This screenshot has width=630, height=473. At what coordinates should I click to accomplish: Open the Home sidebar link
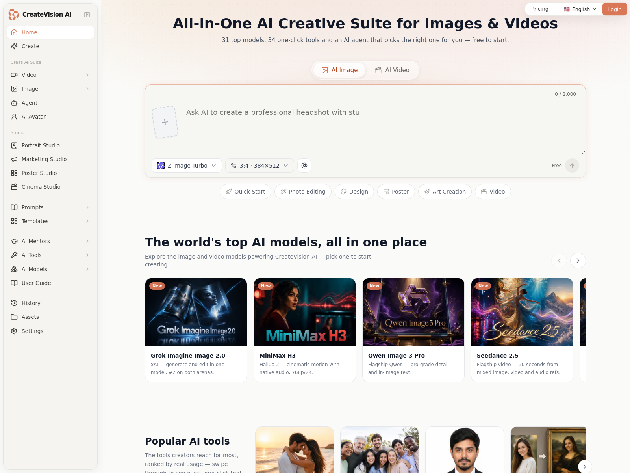tap(50, 32)
